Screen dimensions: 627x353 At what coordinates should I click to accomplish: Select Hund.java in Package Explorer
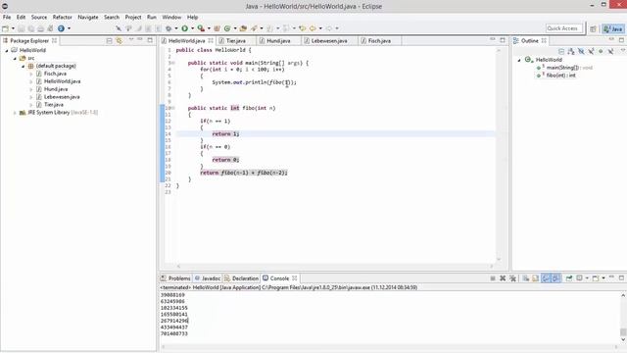(56, 89)
